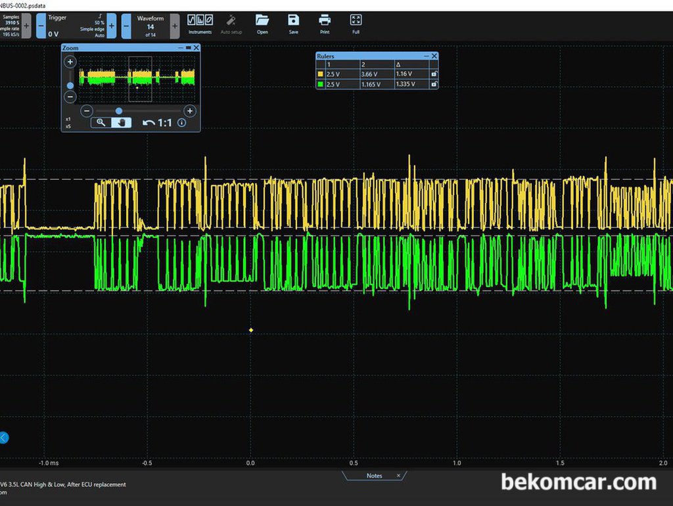Screen dimensions: 673x506
Task: Click the zoom info icon
Action: [182, 123]
